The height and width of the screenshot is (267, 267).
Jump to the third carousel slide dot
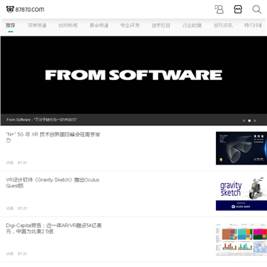255,121
